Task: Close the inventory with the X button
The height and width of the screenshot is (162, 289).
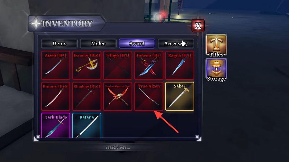Action: click(198, 26)
